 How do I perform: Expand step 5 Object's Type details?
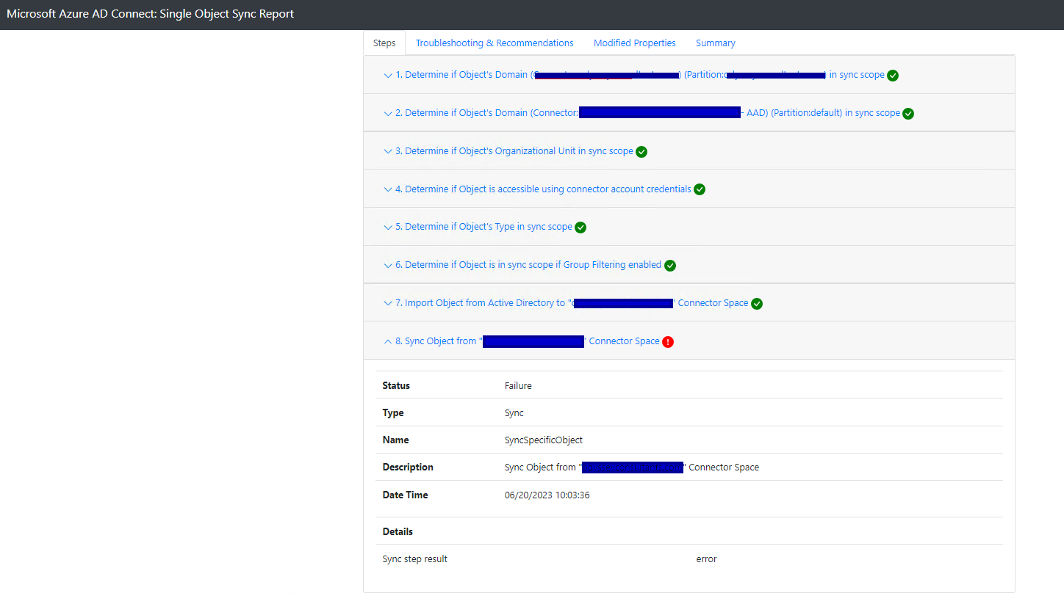pos(387,227)
